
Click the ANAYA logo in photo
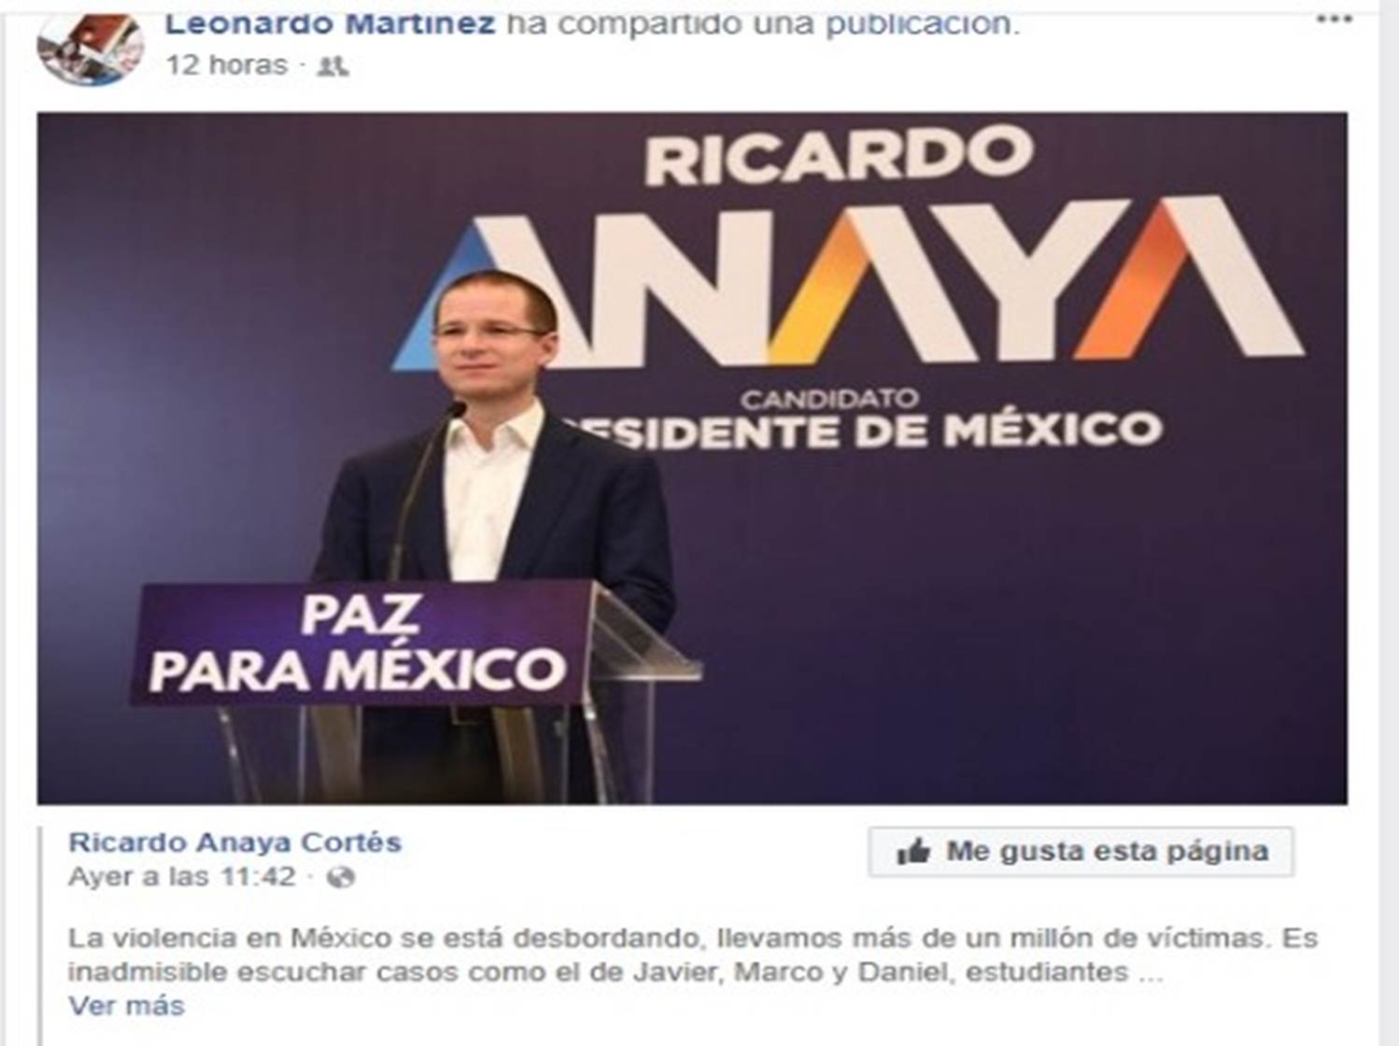(x=847, y=280)
